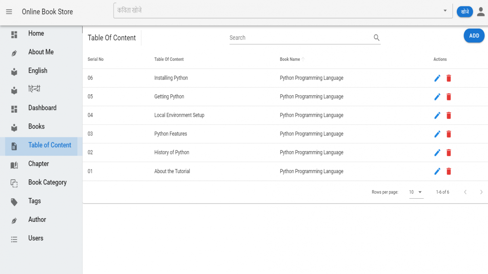The width and height of the screenshot is (488, 274).
Task: Click the ADD button
Action: pyautogui.click(x=474, y=36)
